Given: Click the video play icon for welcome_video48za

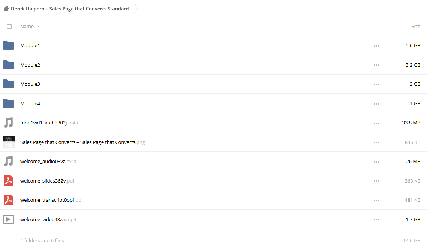Looking at the screenshot, I should click(9, 219).
